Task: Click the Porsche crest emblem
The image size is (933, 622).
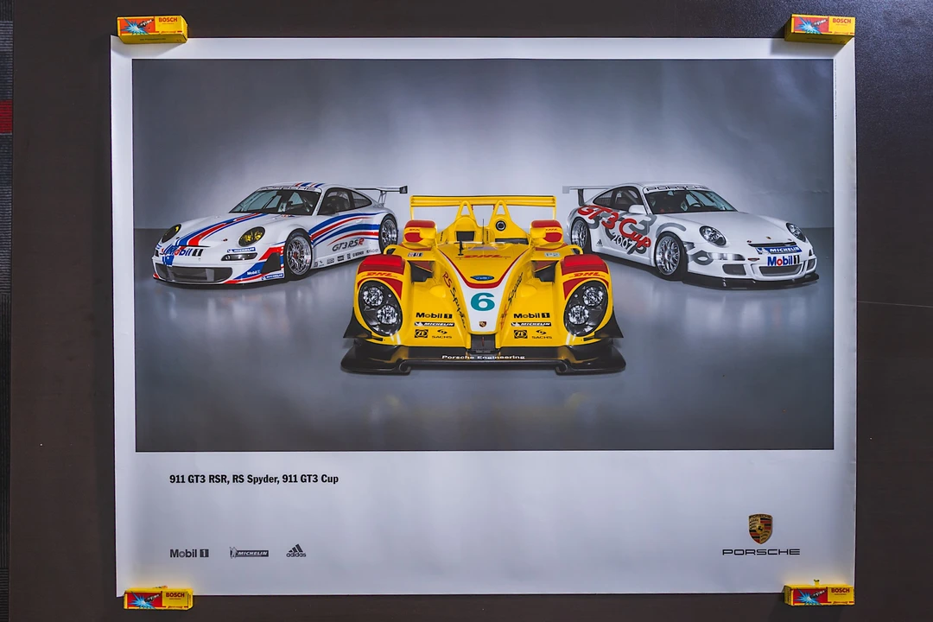Action: (x=760, y=528)
